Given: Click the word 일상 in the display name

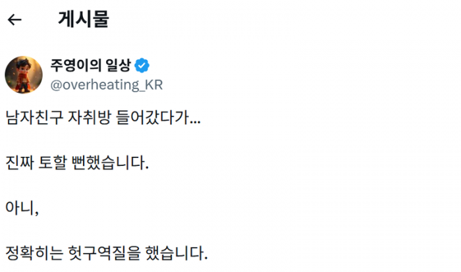Looking at the screenshot, I should tap(118, 65).
